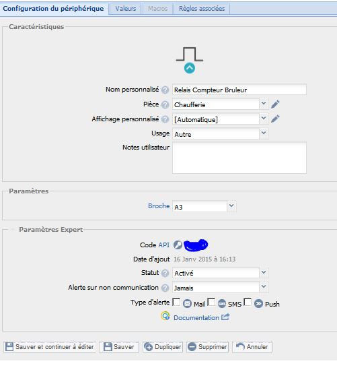Check the Push alert checkbox

[x=248, y=302]
